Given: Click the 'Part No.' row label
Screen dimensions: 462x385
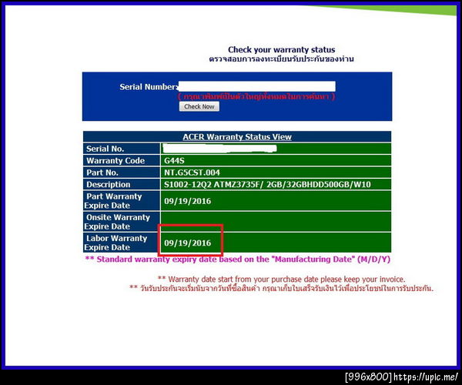Looking at the screenshot, I should (x=102, y=172).
